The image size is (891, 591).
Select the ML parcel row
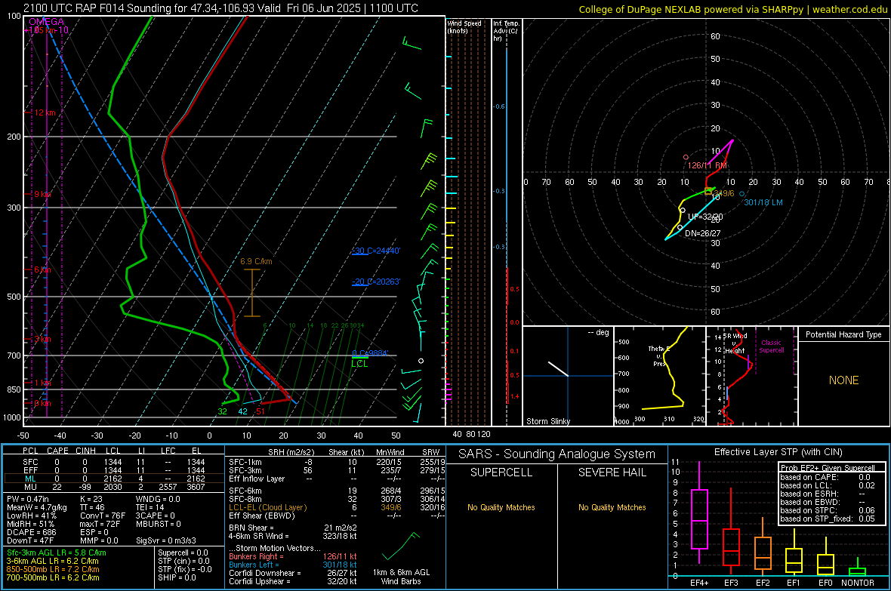pyautogui.click(x=114, y=479)
